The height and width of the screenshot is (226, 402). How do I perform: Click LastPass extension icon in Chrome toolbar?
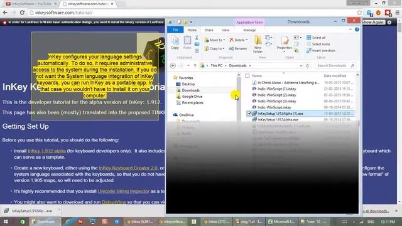pos(388,13)
